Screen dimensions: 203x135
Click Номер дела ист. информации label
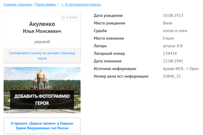point(121,76)
